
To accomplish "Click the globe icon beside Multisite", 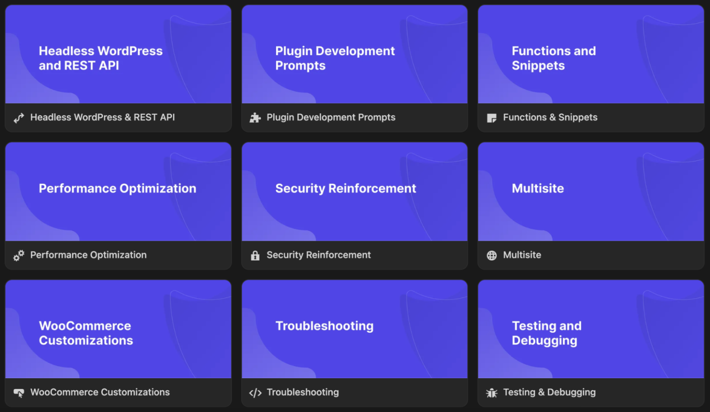I will [x=492, y=255].
